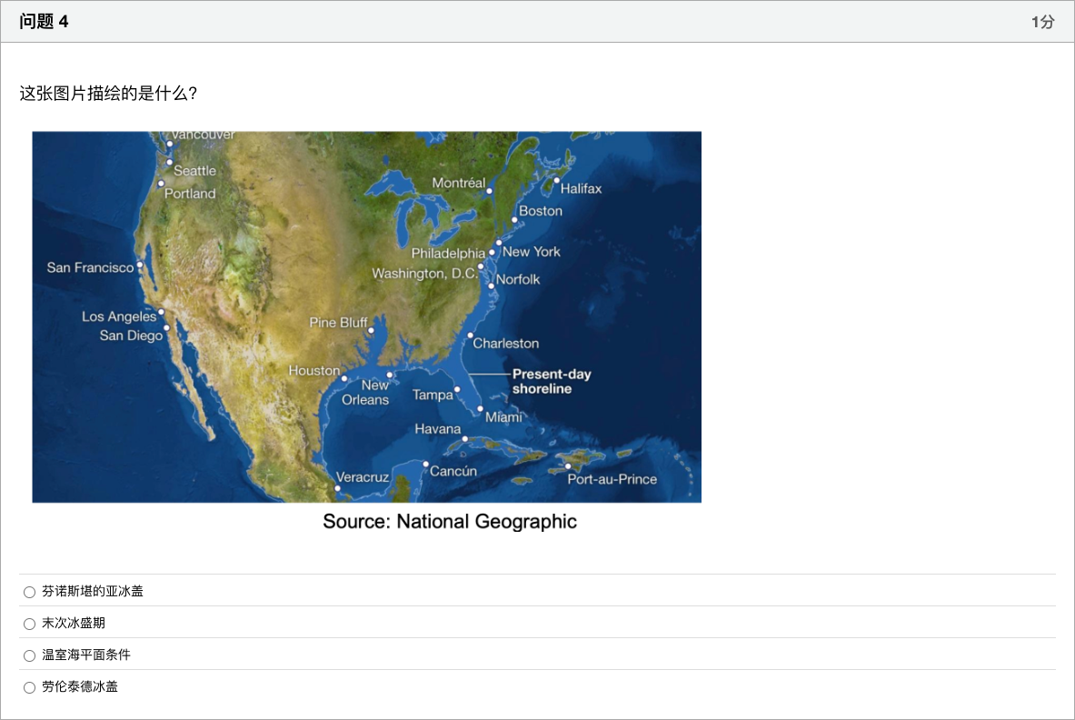Click the Tampa label on the map
The image size is (1075, 720).
tap(433, 395)
